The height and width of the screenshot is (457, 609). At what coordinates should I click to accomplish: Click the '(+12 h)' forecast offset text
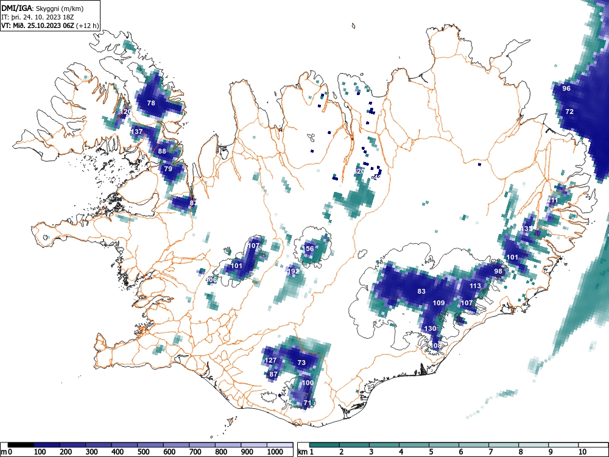click(x=88, y=26)
